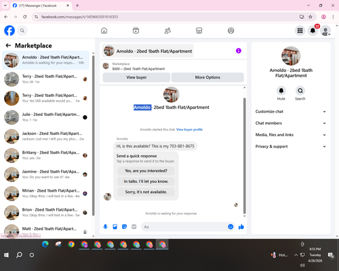Expand Media, files and links section
This screenshot has height=271, width=339.
(x=291, y=135)
